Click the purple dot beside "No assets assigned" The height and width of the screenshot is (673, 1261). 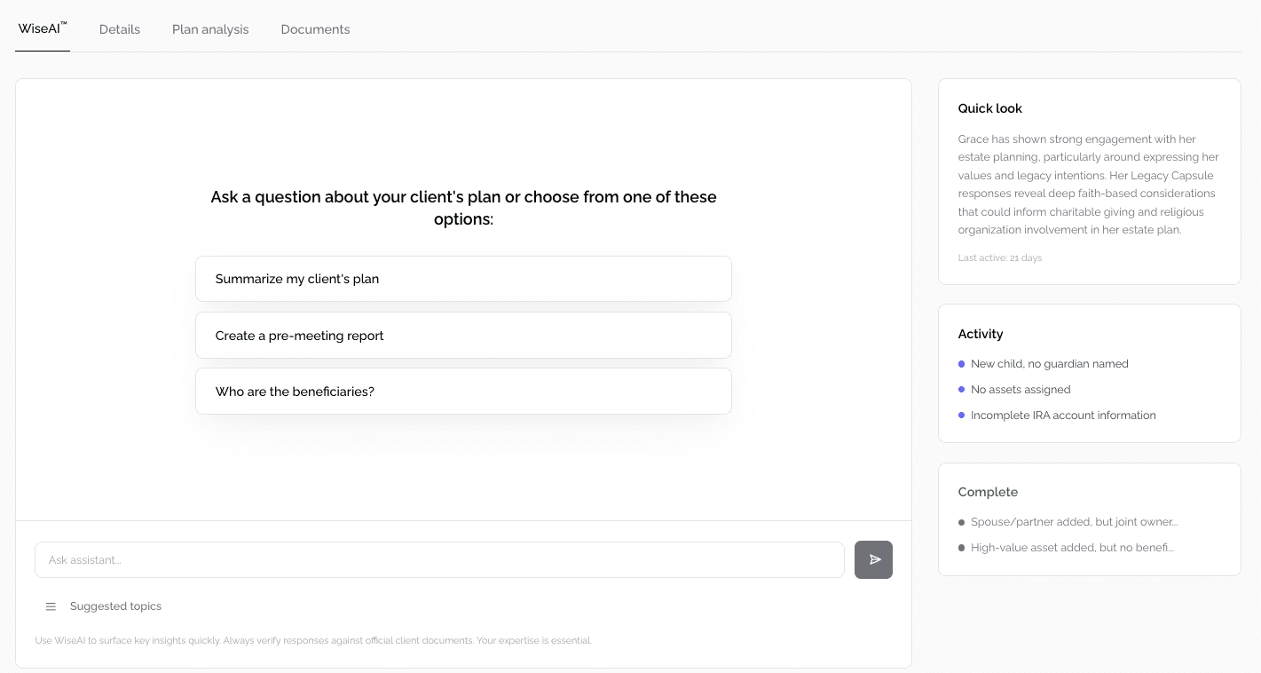coord(961,389)
